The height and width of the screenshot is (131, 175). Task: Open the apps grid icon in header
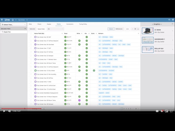coord(173,20)
